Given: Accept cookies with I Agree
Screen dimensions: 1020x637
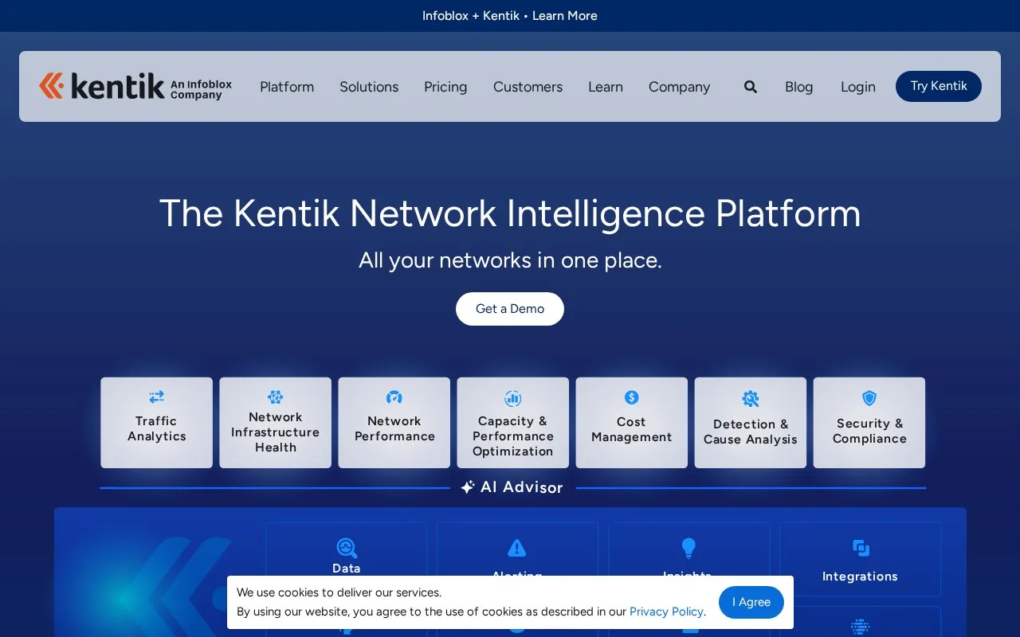Looking at the screenshot, I should (751, 602).
